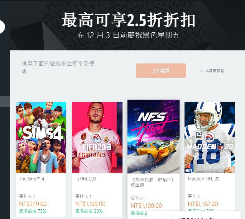Click the NT$249.00 price on The Sims 4
245x219 pixels.
click(33, 204)
